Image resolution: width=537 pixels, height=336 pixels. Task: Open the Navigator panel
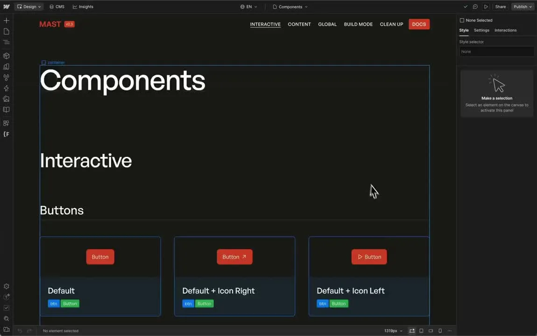6,42
